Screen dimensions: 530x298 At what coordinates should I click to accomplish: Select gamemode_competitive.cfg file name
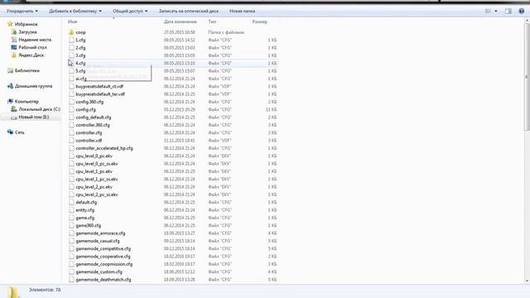click(x=103, y=248)
